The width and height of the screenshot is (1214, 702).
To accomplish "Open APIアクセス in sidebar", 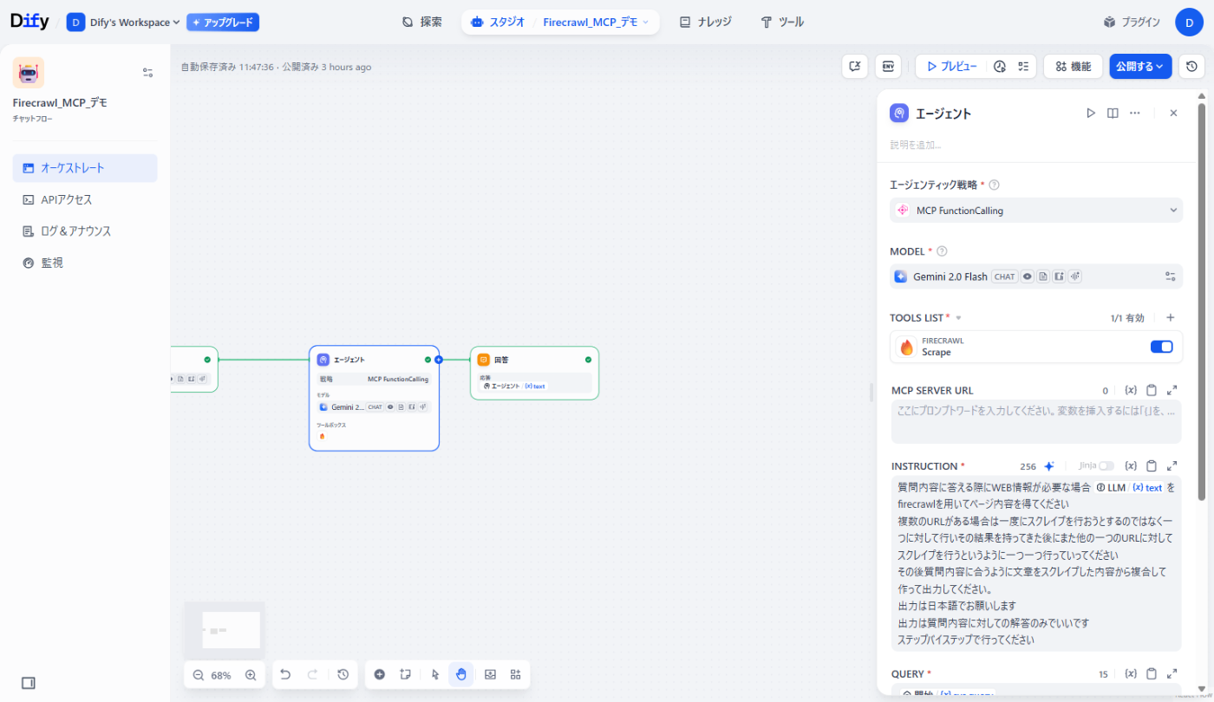I will (x=85, y=199).
